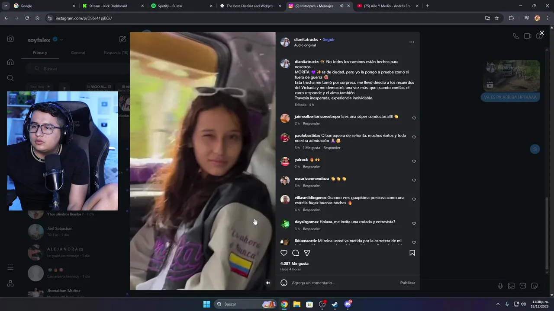Like the post with the heart icon
Image resolution: width=554 pixels, height=311 pixels.
click(284, 253)
